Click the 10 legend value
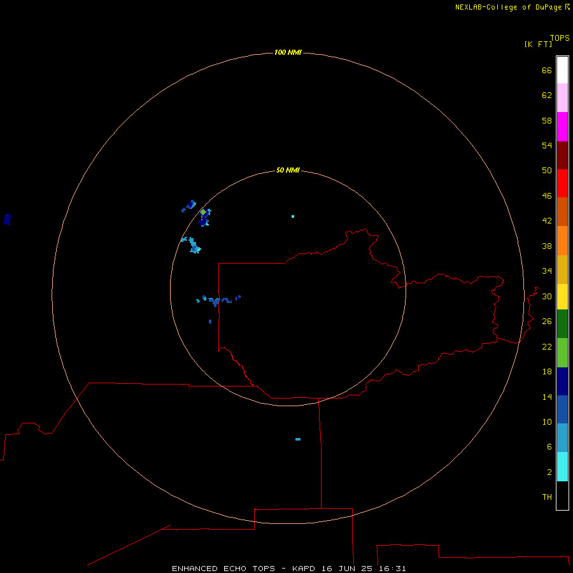Image resolution: width=573 pixels, height=573 pixels. 547,421
